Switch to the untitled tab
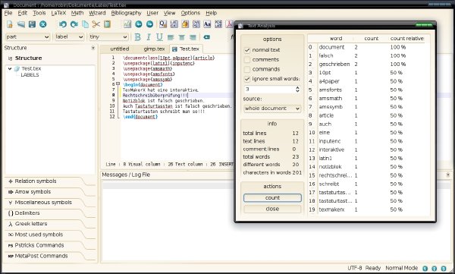Image resolution: width=455 pixels, height=274 pixels. click(x=119, y=49)
